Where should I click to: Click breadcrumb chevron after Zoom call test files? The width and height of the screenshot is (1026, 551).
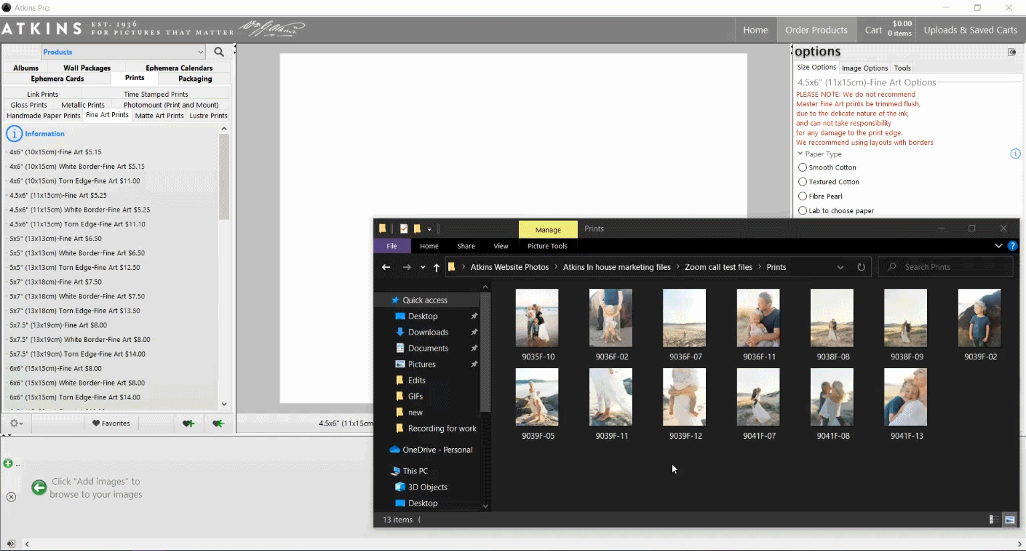[759, 267]
